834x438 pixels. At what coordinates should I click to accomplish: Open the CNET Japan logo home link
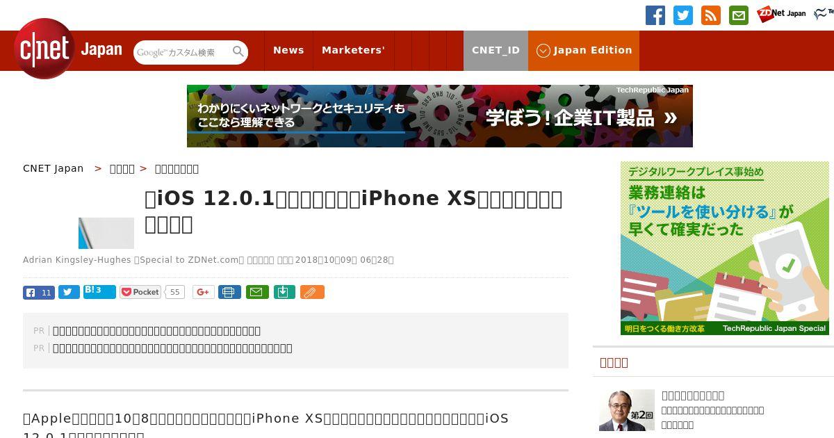[68, 49]
